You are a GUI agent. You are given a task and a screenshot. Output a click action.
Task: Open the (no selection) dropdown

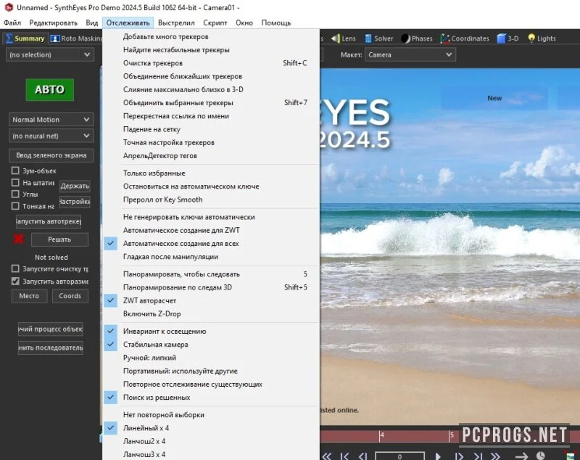pyautogui.click(x=49, y=54)
